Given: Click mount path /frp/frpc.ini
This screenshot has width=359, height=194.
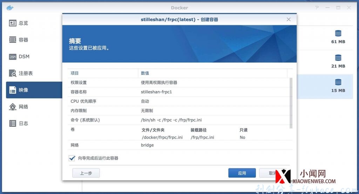Looking at the screenshot, I should pyautogui.click(x=202, y=137).
